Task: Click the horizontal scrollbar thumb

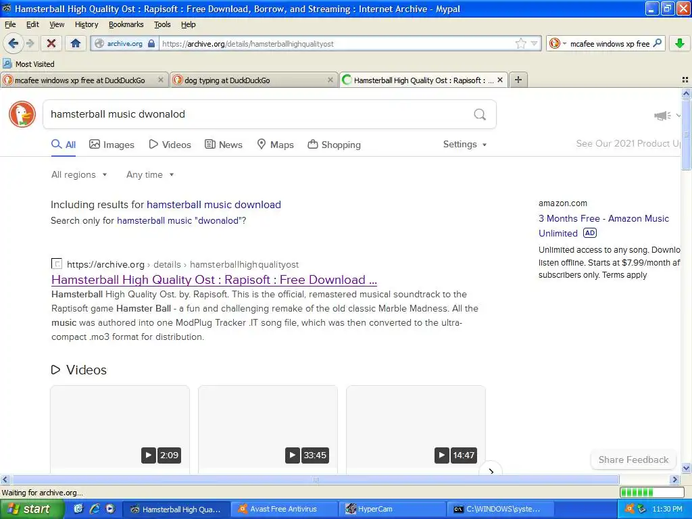Action: (x=315, y=479)
